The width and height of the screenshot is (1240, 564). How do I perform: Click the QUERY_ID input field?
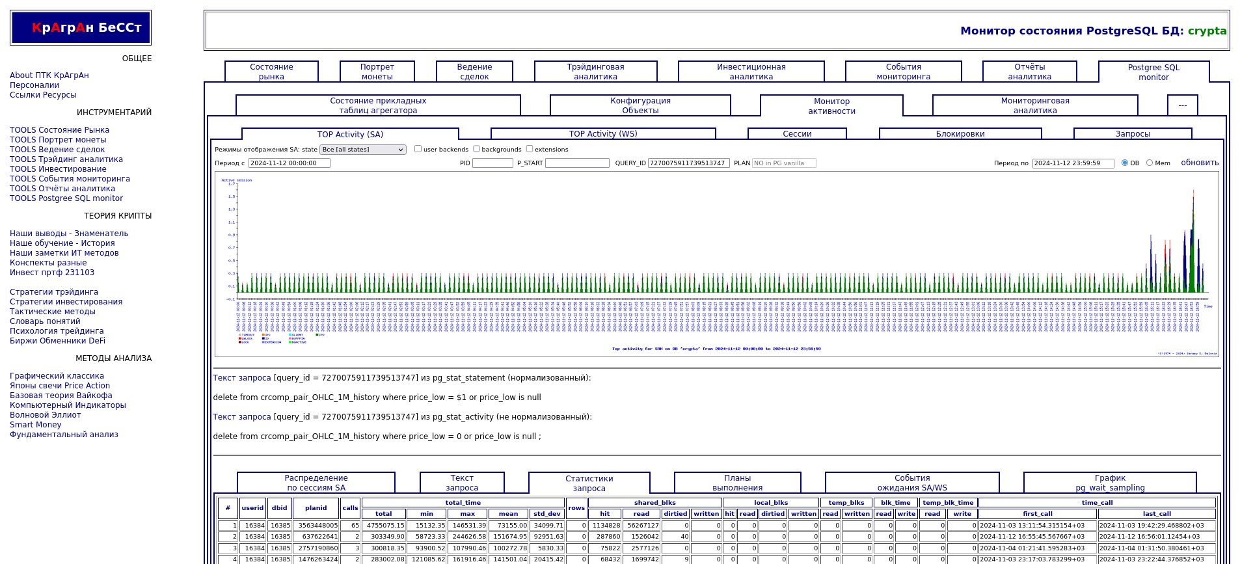[x=688, y=163]
